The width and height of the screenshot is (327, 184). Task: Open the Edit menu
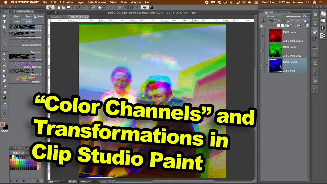(53, 2)
